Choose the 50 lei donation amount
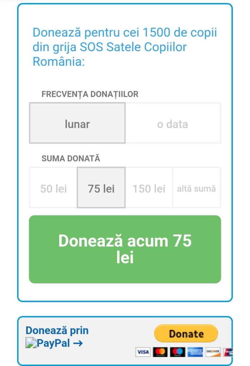This screenshot has height=366, width=250. click(53, 188)
